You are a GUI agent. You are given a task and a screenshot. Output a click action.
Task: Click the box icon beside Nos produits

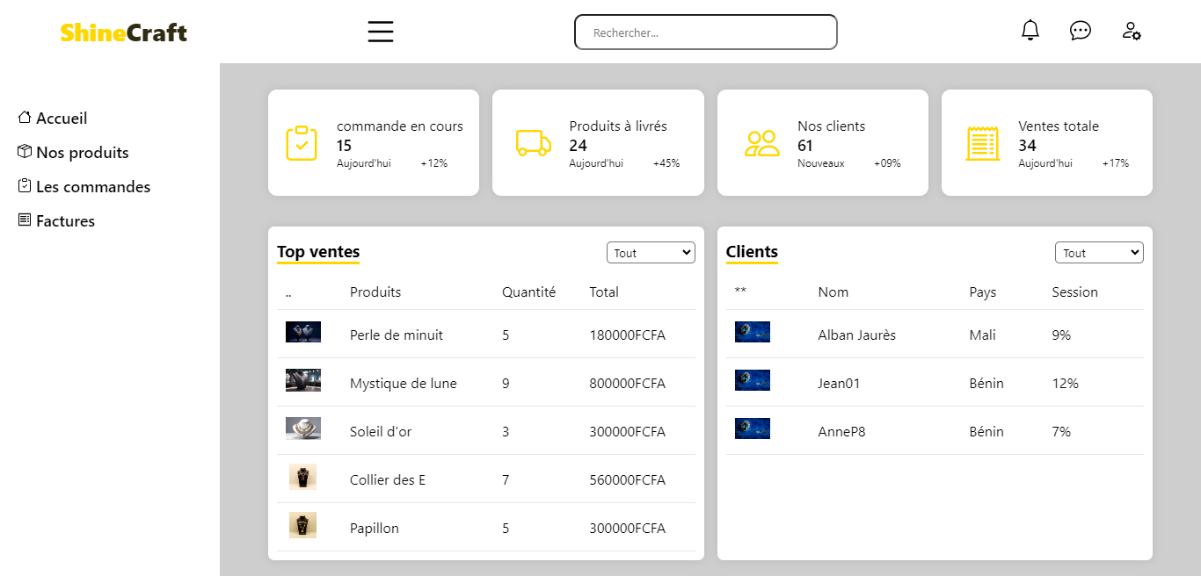tap(25, 151)
